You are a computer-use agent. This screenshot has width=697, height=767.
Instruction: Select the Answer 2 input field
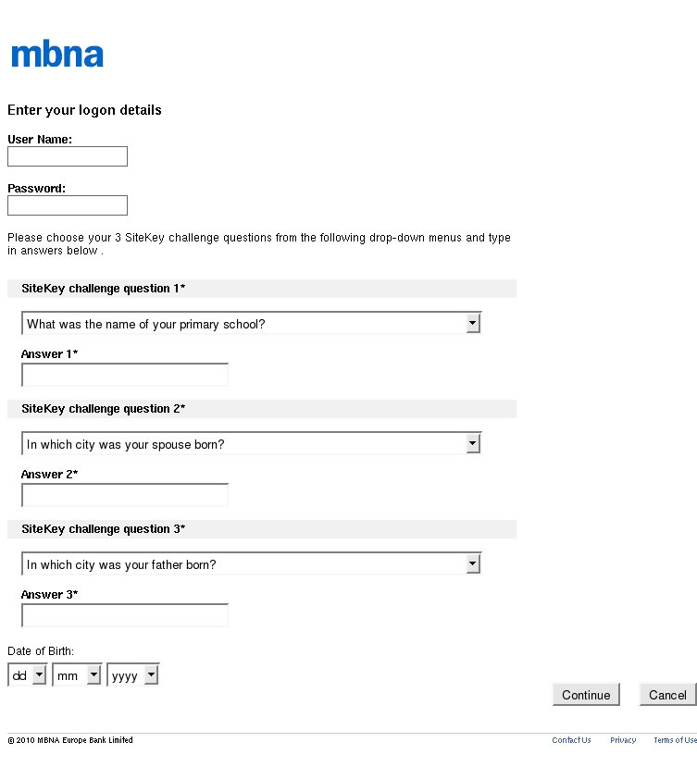coord(125,495)
